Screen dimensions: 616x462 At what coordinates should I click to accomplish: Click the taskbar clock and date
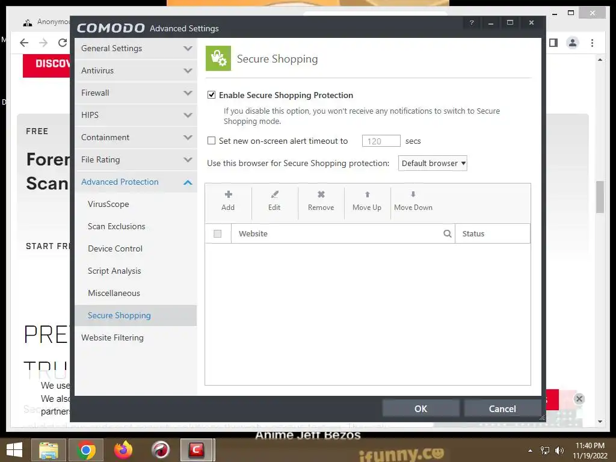pos(590,451)
